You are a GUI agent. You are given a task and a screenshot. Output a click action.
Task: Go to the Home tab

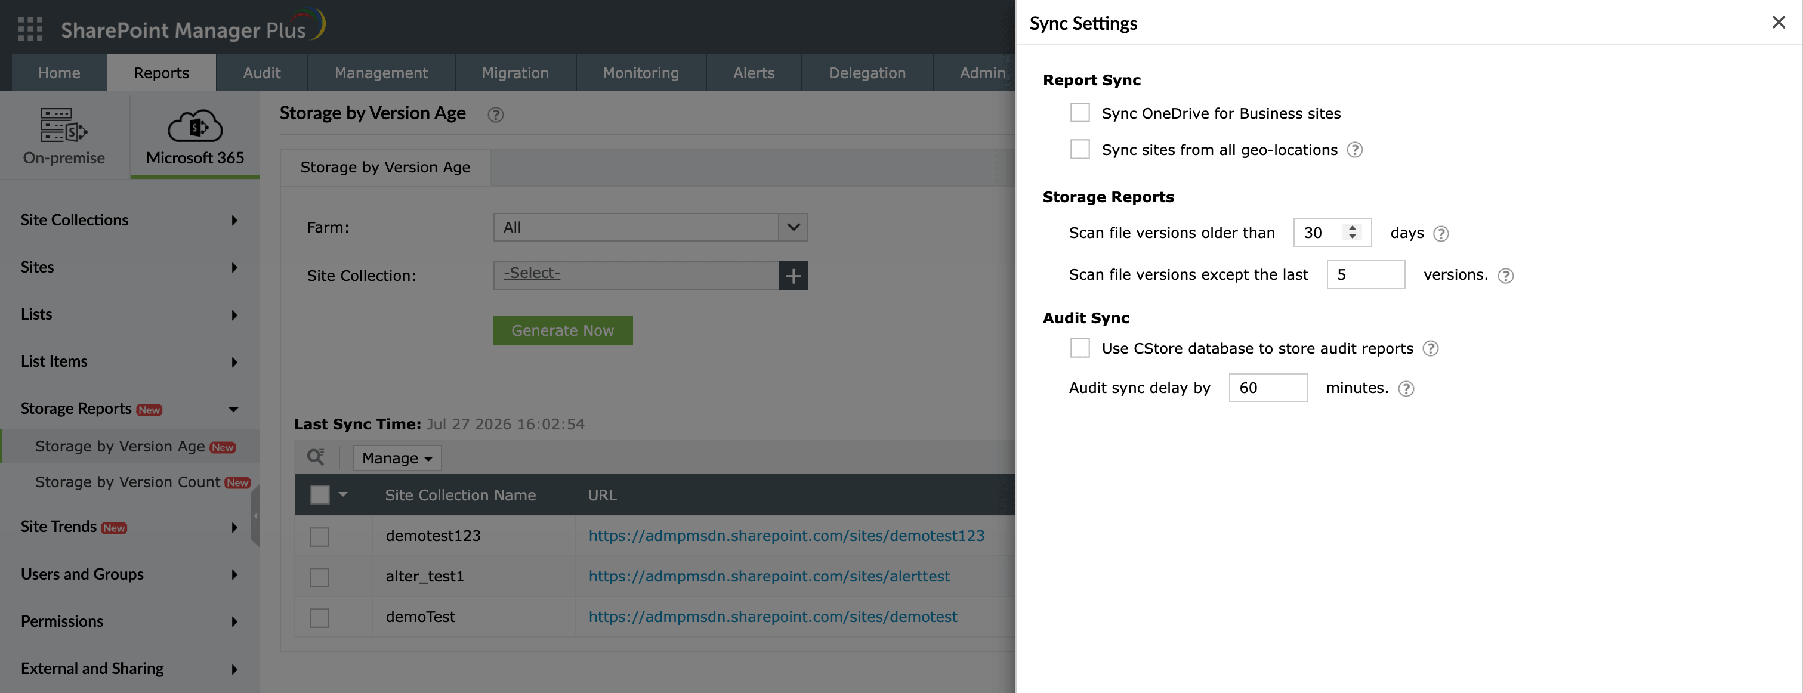point(60,73)
